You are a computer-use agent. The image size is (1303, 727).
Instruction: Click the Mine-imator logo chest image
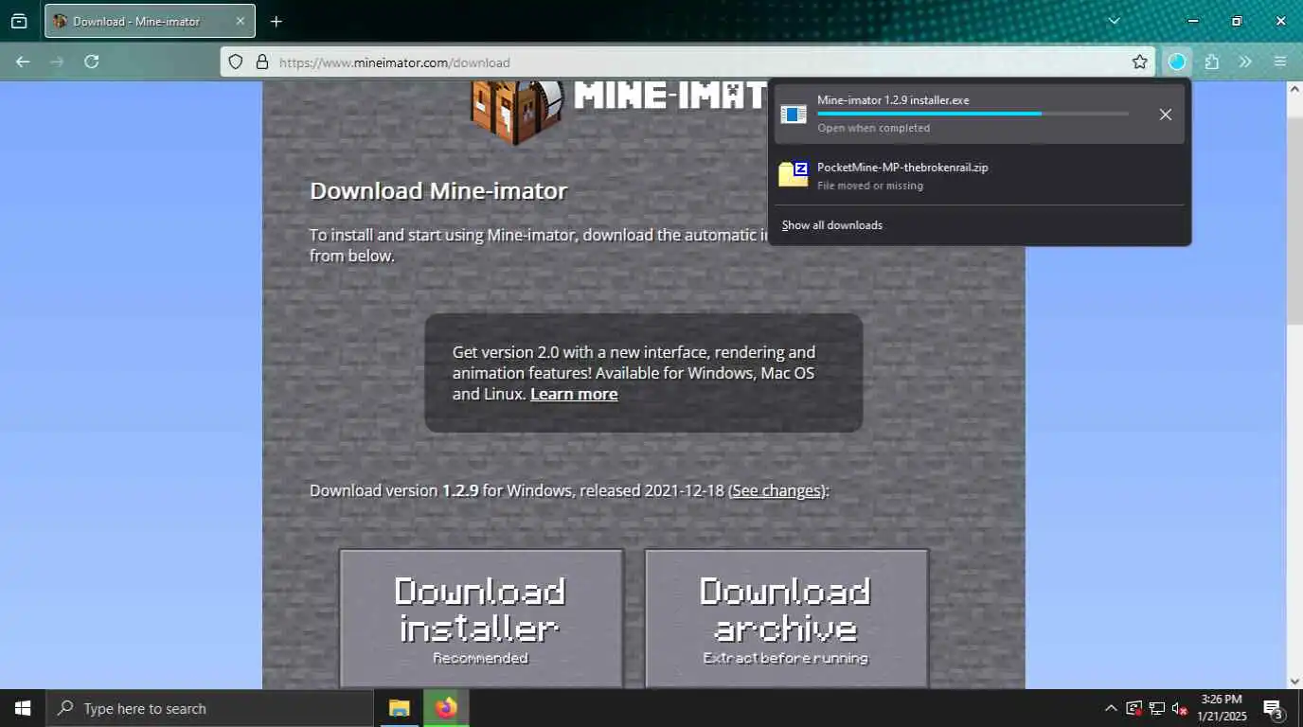(517, 112)
